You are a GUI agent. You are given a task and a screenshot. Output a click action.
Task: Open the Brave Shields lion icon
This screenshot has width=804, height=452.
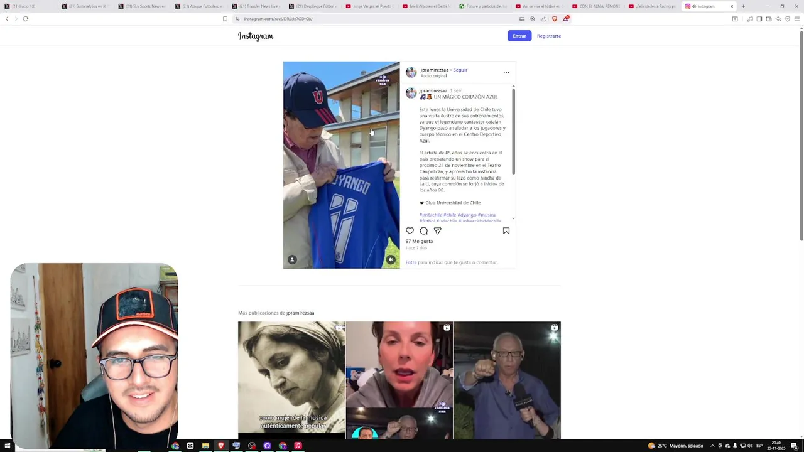[554, 19]
